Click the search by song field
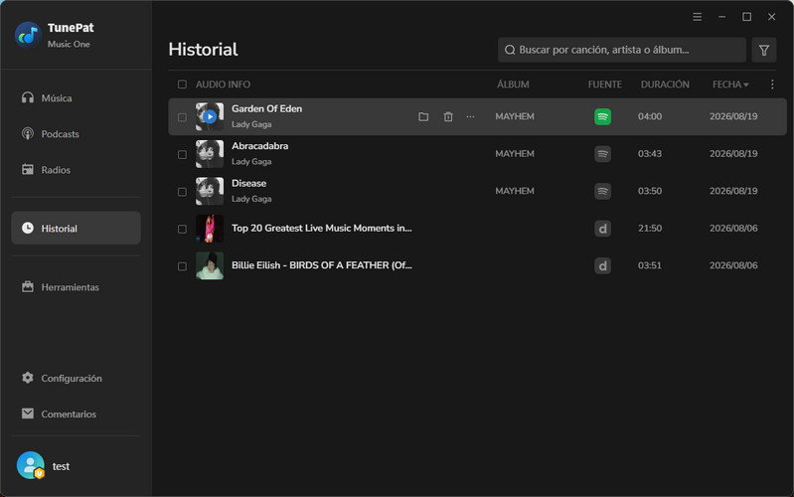 (622, 50)
